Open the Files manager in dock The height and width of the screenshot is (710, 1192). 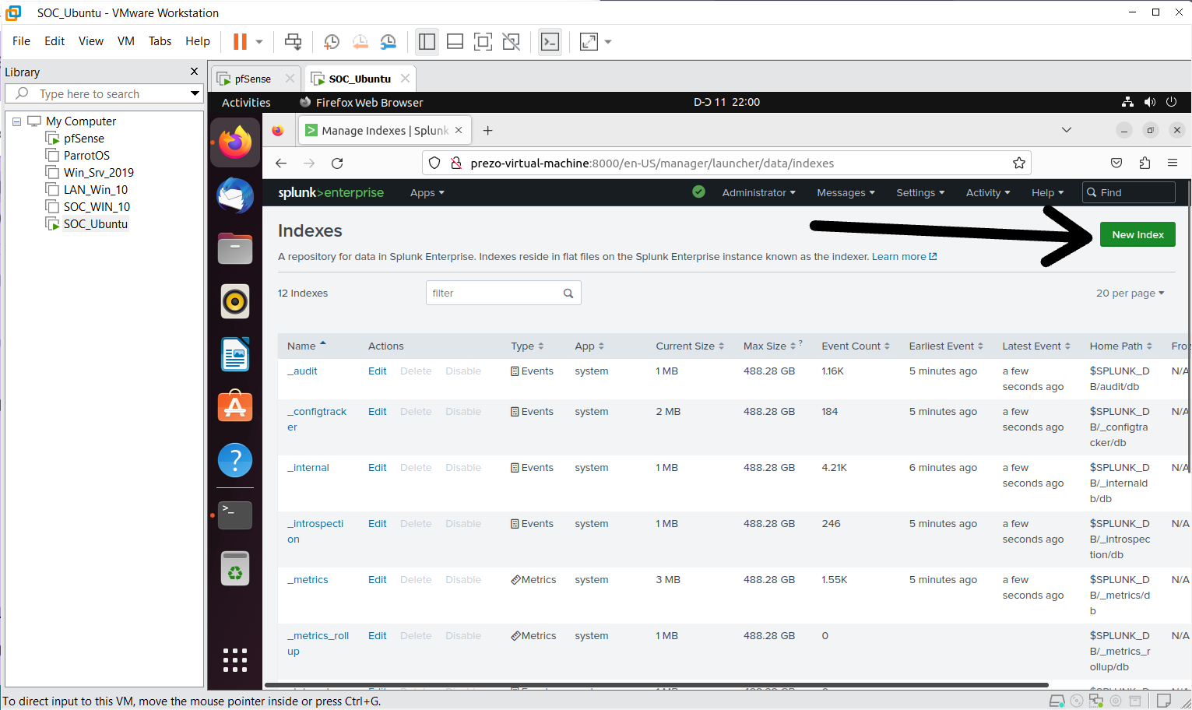235,249
